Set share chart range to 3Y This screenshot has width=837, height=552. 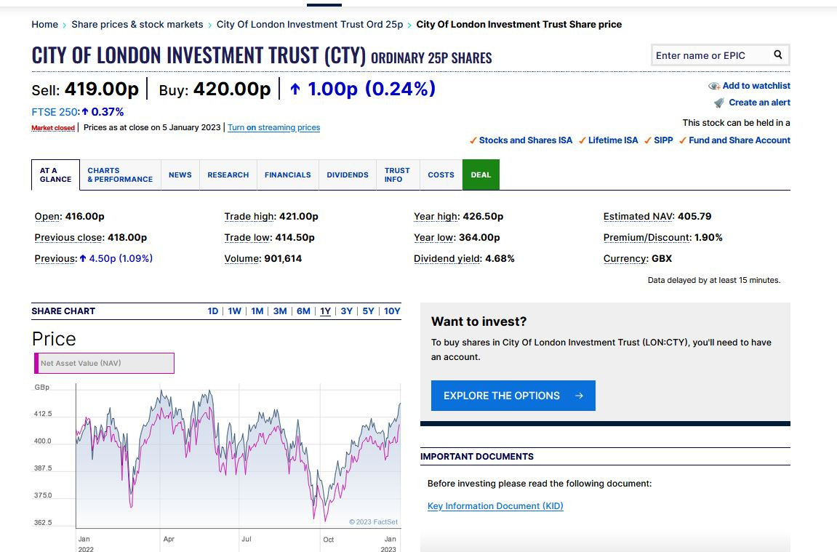click(x=347, y=311)
